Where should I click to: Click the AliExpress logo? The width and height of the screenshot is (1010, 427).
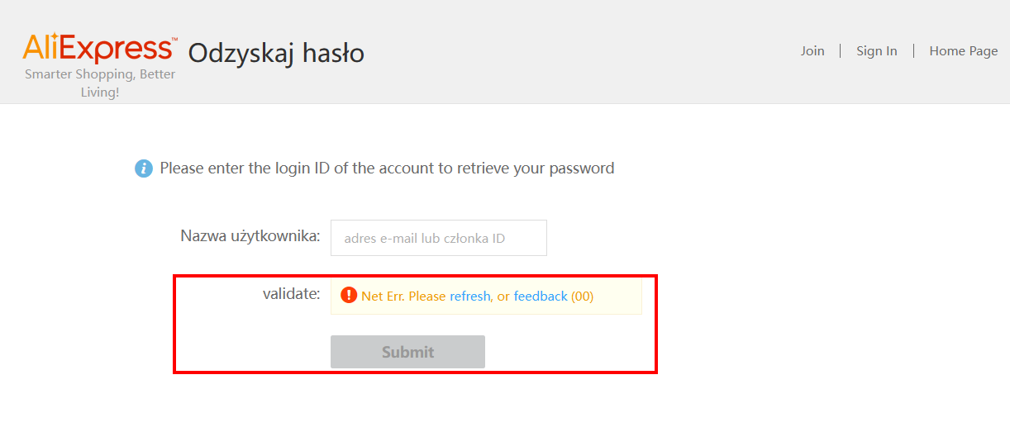[x=99, y=47]
